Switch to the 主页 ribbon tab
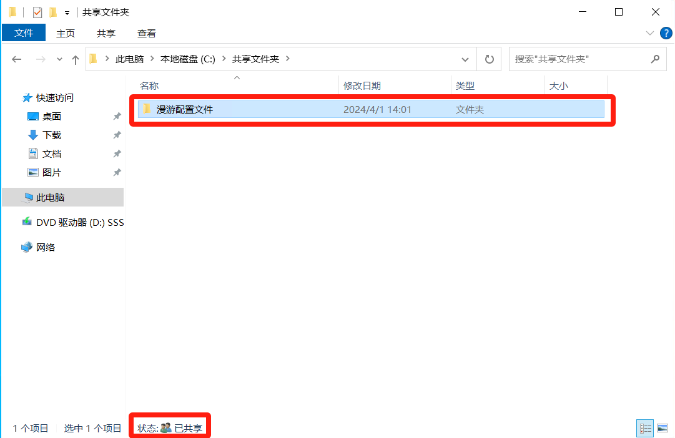 tap(66, 34)
